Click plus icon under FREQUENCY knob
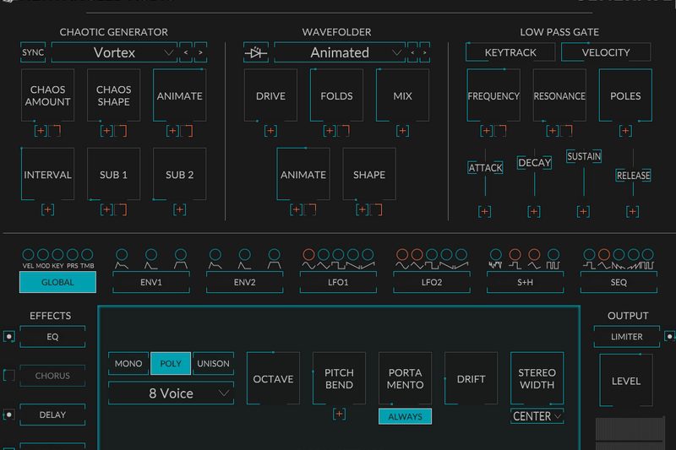Screen dimensions: 676x450 [487, 131]
